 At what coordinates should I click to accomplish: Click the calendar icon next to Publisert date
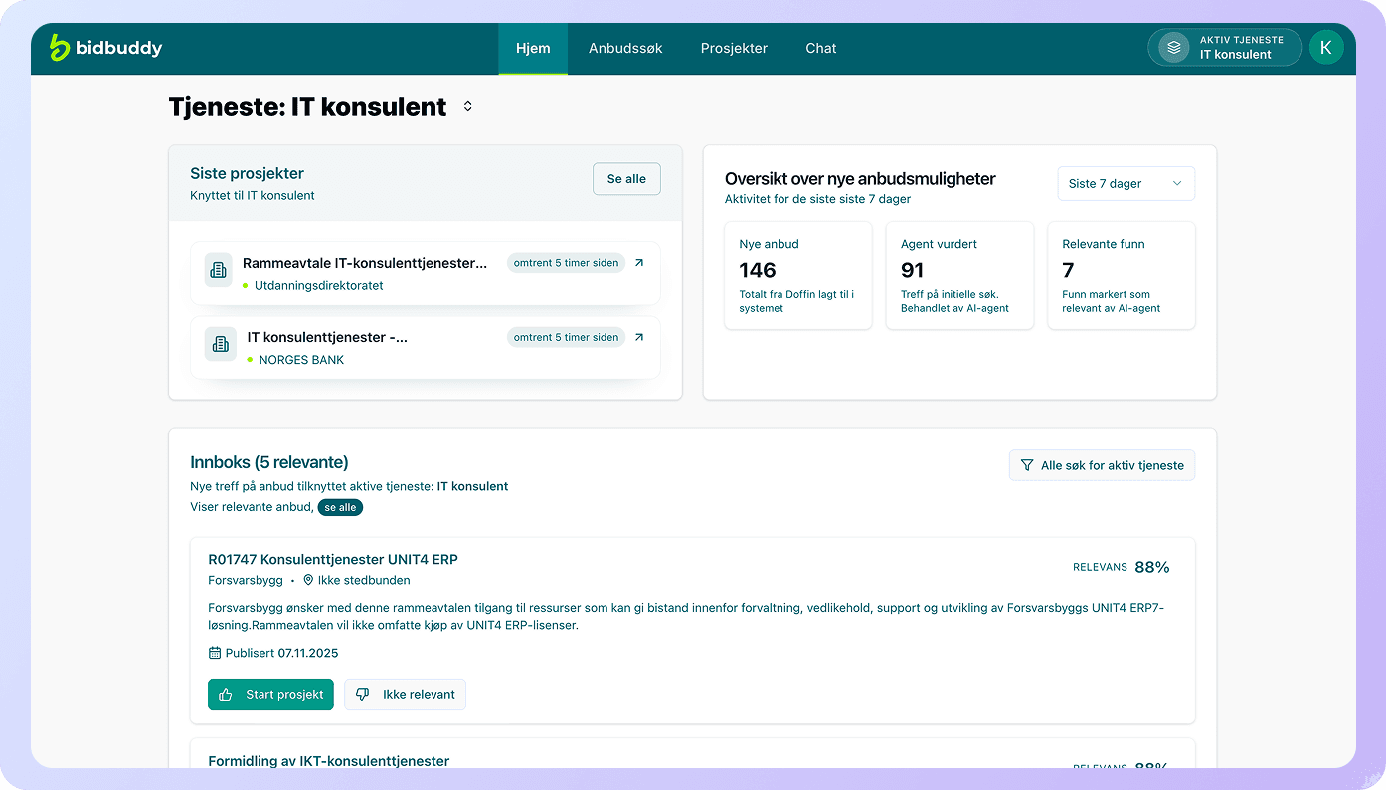click(x=215, y=653)
